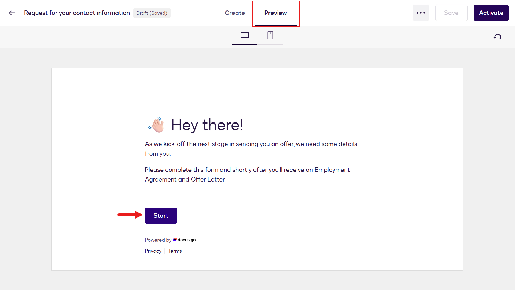Switch to mobile device preview

(270, 36)
